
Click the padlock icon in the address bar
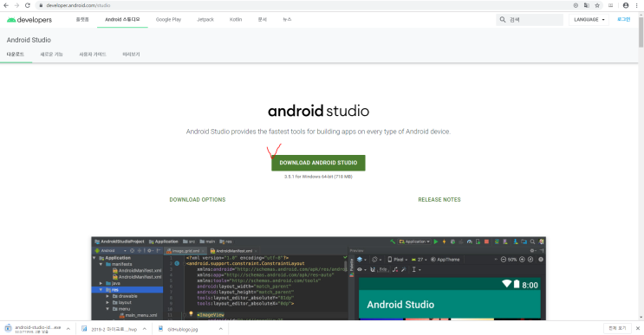click(41, 5)
